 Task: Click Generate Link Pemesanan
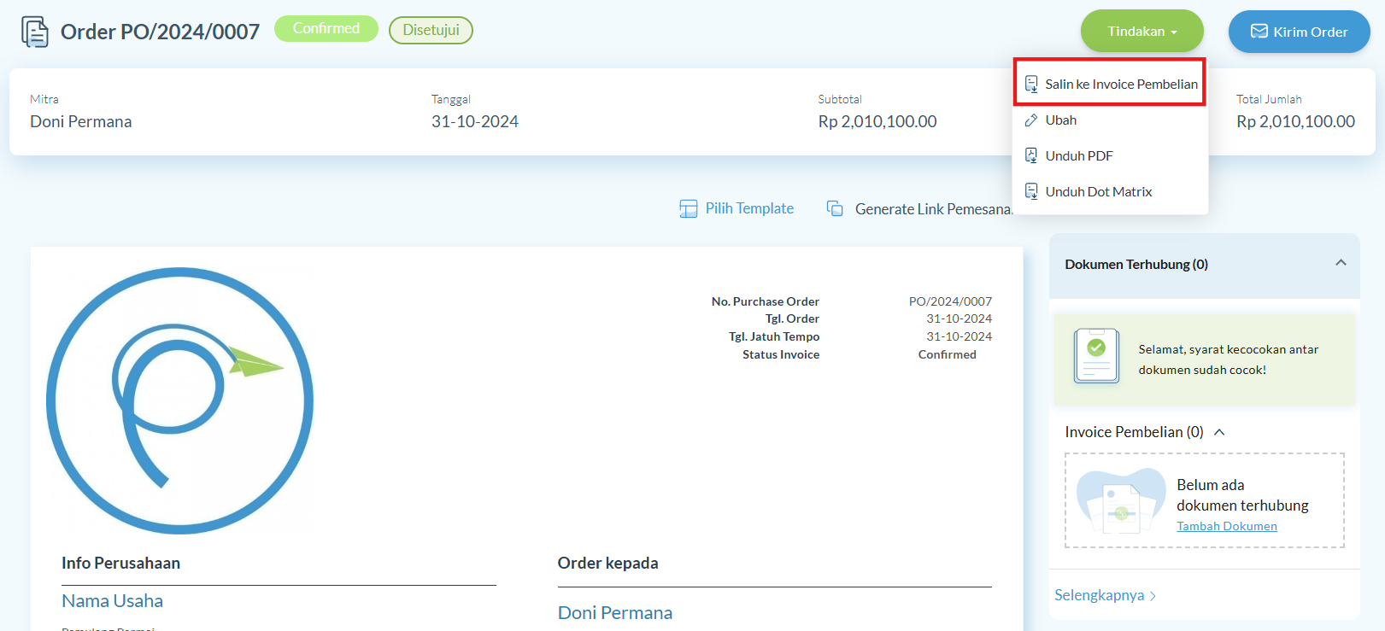[x=933, y=209]
